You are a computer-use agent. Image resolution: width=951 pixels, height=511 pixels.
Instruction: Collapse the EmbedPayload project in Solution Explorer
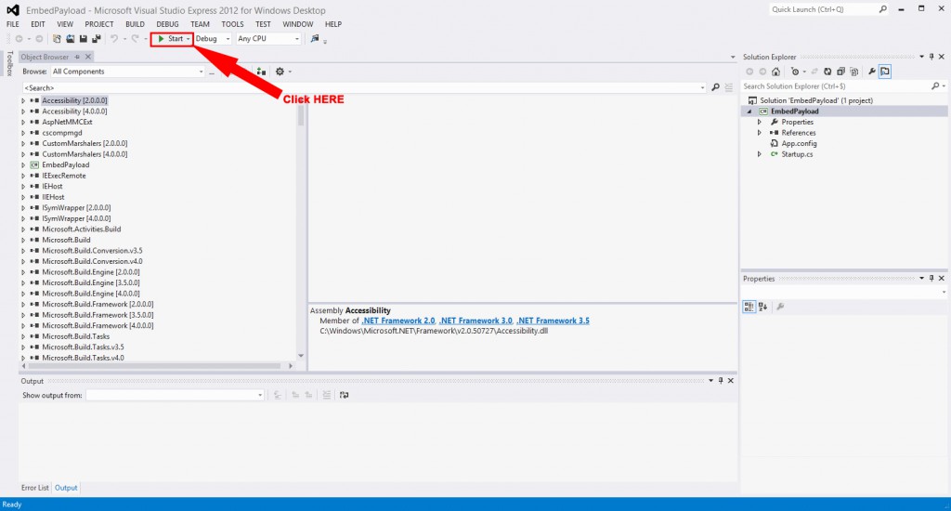click(749, 111)
